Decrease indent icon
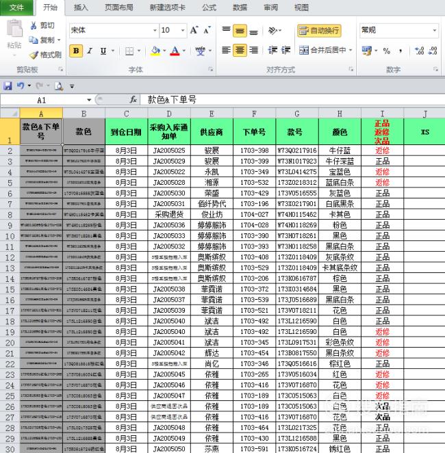445x453 pixels. [272, 50]
